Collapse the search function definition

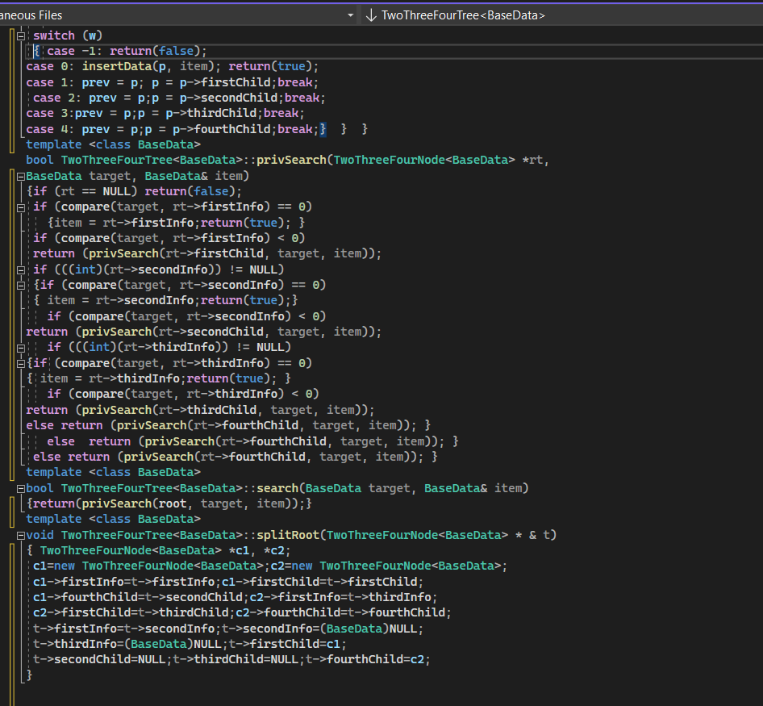point(20,488)
